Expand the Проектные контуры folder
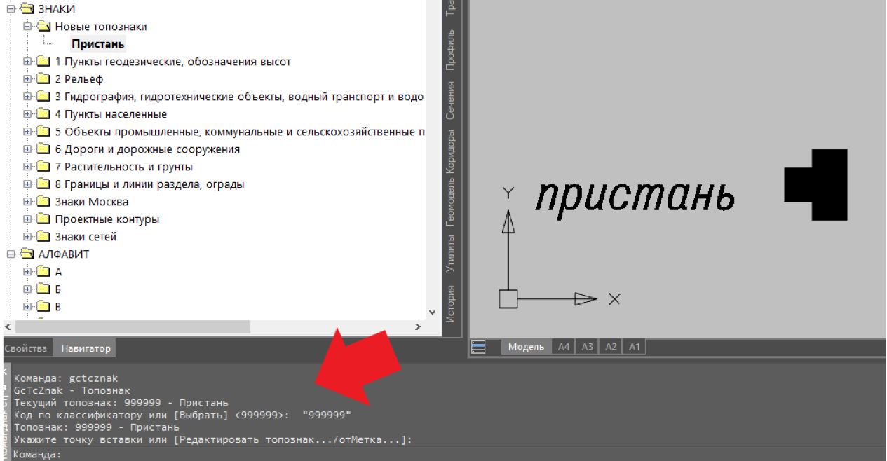 click(27, 219)
